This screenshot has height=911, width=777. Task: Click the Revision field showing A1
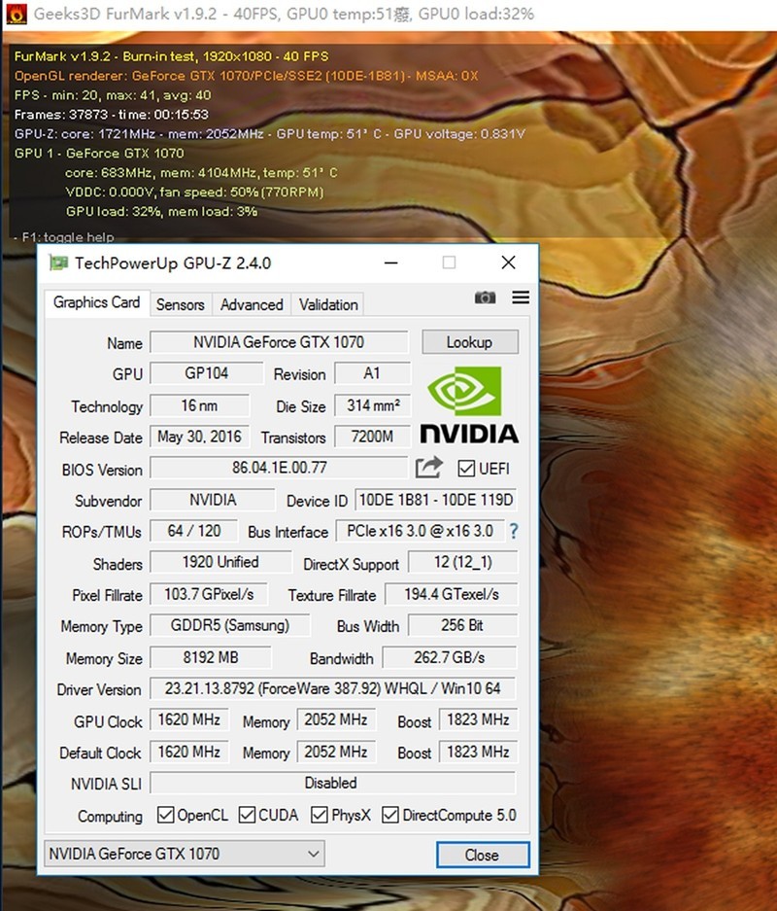pyautogui.click(x=372, y=373)
